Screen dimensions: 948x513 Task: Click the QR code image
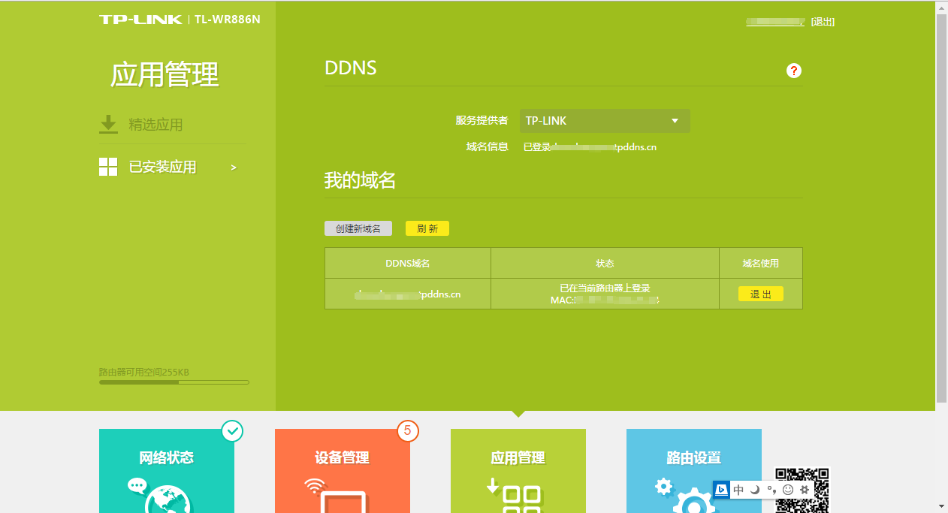click(x=802, y=490)
